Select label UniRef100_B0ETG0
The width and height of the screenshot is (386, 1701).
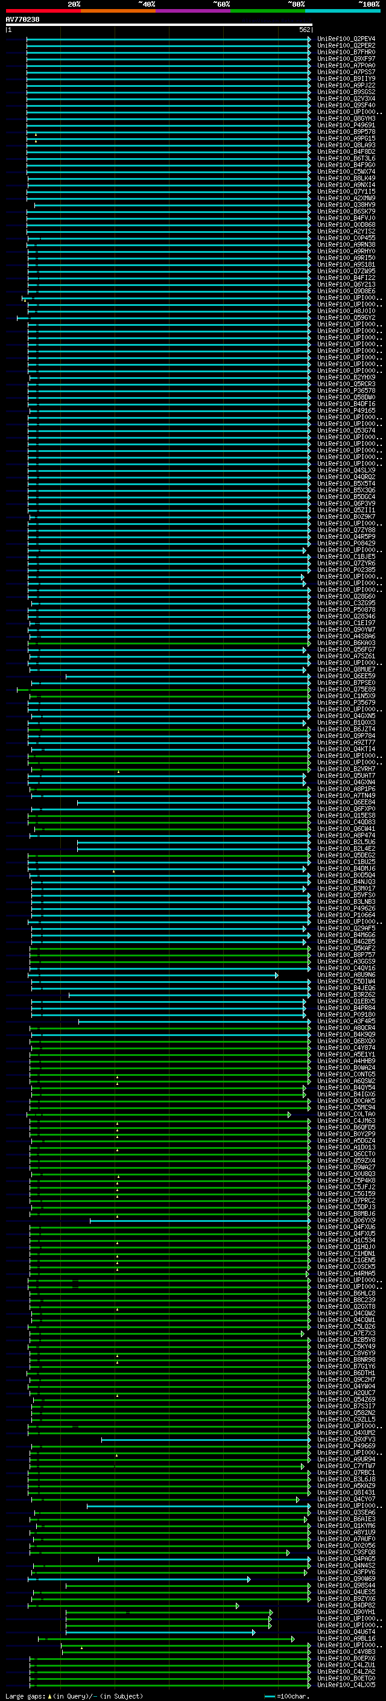tap(346, 1679)
